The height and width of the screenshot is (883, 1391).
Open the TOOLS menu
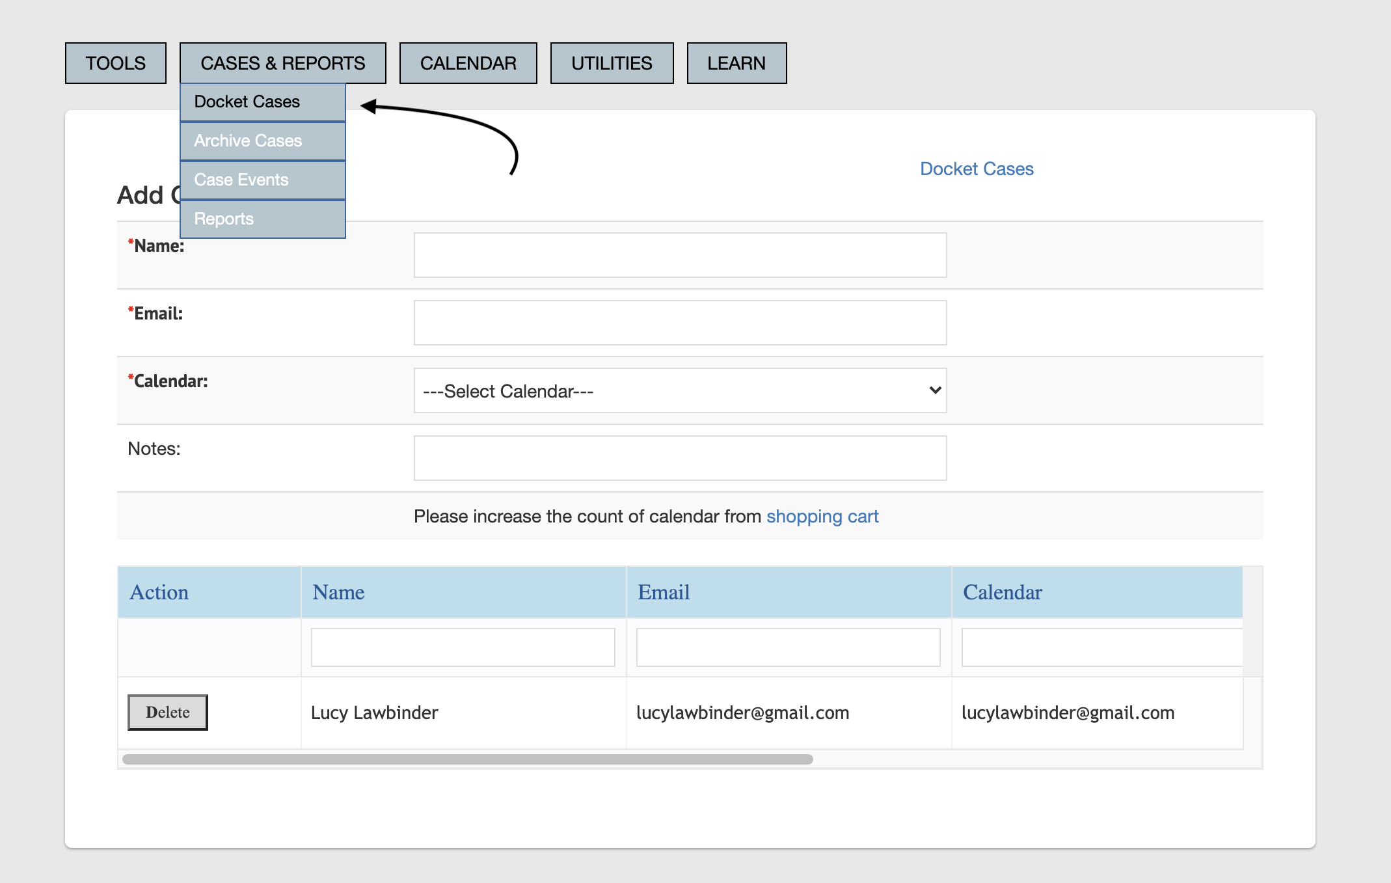coord(115,63)
